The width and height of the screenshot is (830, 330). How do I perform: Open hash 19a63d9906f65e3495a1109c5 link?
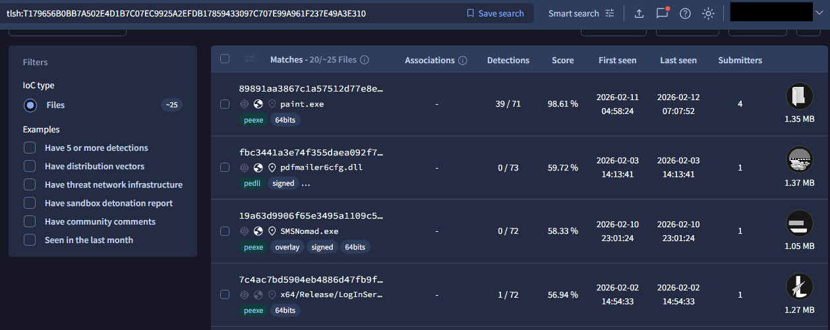click(311, 215)
